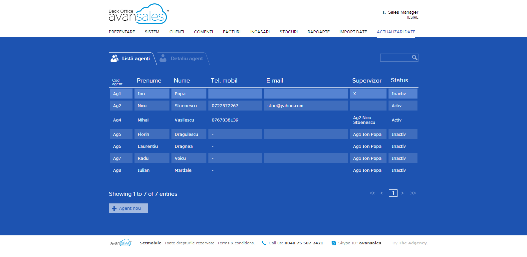Open the CLIENȚI menu
The height and width of the screenshot is (257, 527).
[x=176, y=32]
